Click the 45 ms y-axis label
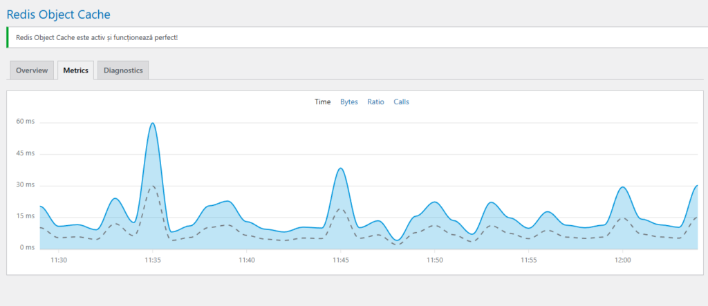The height and width of the screenshot is (306, 708). click(26, 153)
